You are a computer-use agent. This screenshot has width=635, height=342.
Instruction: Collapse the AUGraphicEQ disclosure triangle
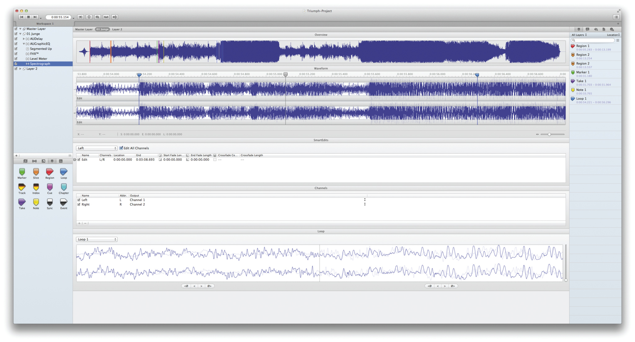pyautogui.click(x=24, y=44)
